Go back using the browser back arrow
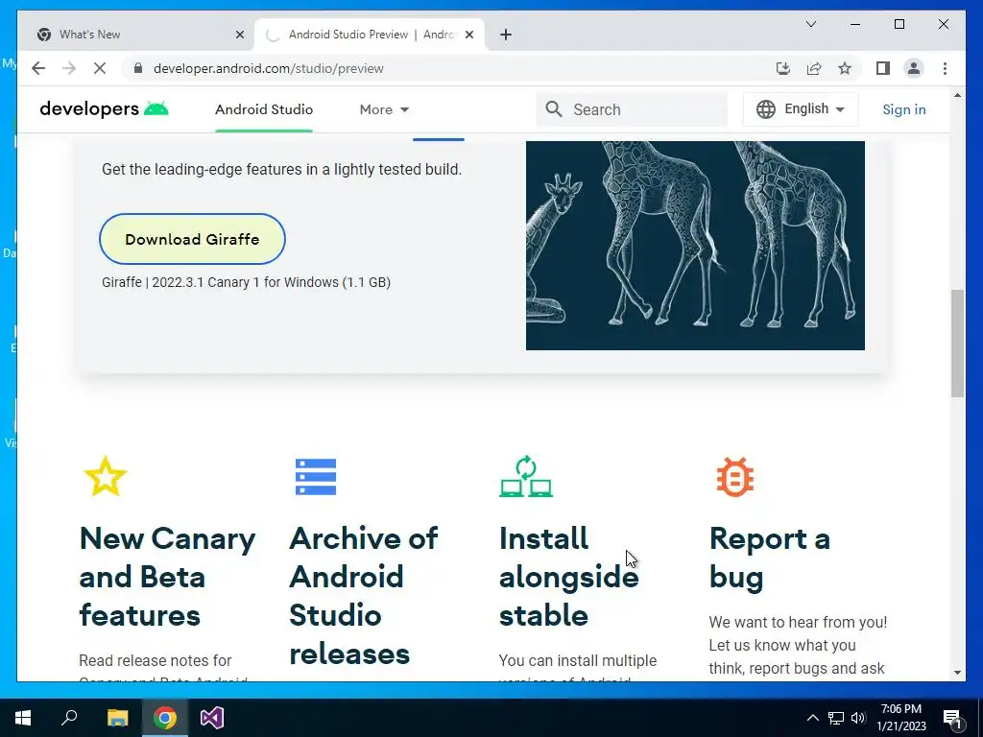Image resolution: width=983 pixels, height=737 pixels. [38, 68]
